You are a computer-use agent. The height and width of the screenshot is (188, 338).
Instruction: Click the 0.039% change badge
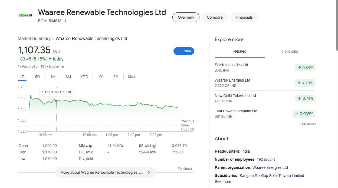(304, 114)
